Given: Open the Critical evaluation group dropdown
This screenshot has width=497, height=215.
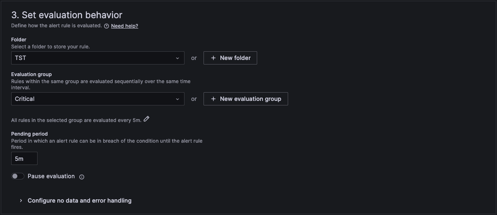Looking at the screenshot, I should coord(93,99).
